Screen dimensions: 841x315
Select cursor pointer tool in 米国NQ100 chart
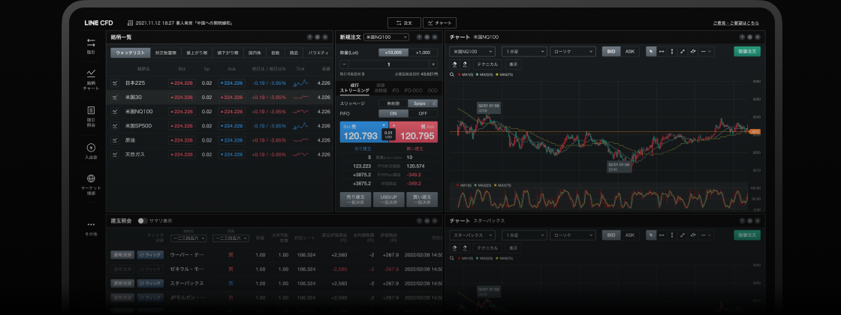point(650,52)
